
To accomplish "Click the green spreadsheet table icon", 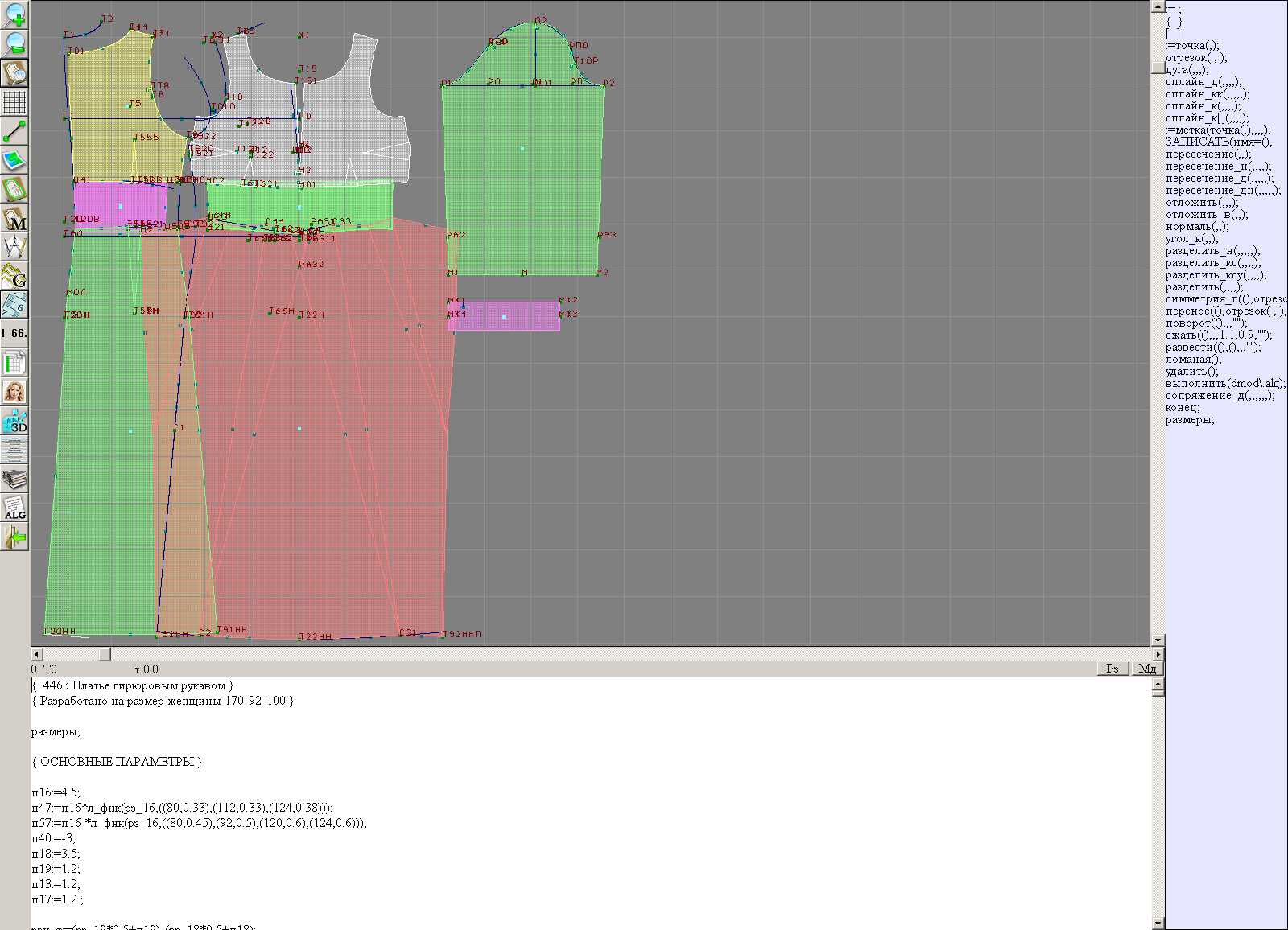I will coord(14,364).
